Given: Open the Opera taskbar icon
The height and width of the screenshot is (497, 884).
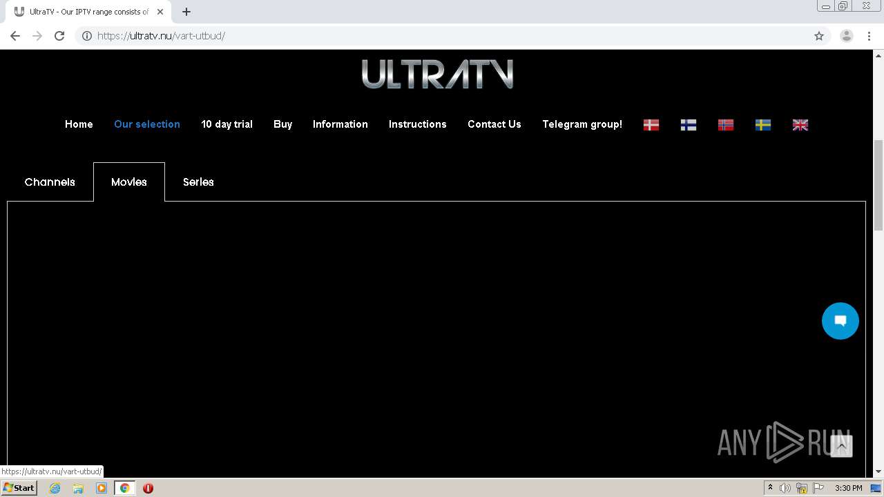Looking at the screenshot, I should (148, 488).
